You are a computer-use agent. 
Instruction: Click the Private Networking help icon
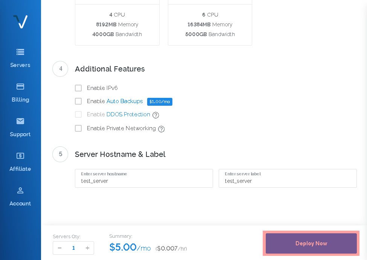point(161,129)
